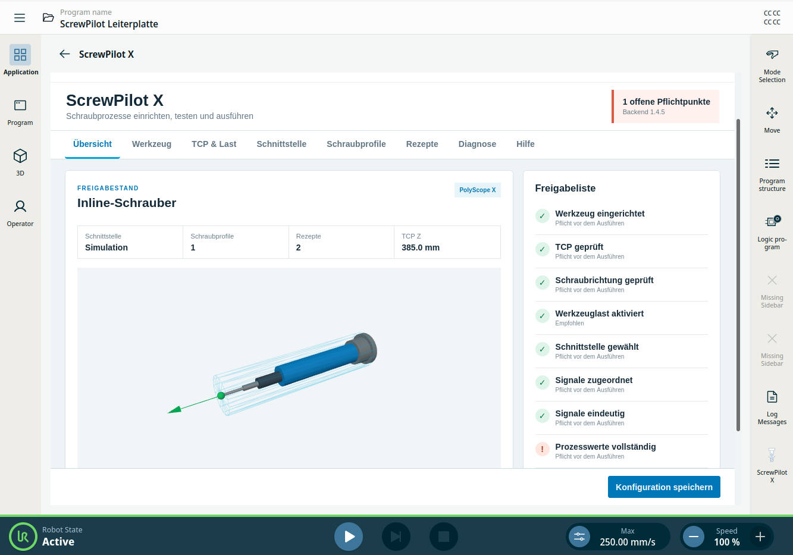This screenshot has width=793, height=555.
Task: Open the Program section
Action: point(20,112)
